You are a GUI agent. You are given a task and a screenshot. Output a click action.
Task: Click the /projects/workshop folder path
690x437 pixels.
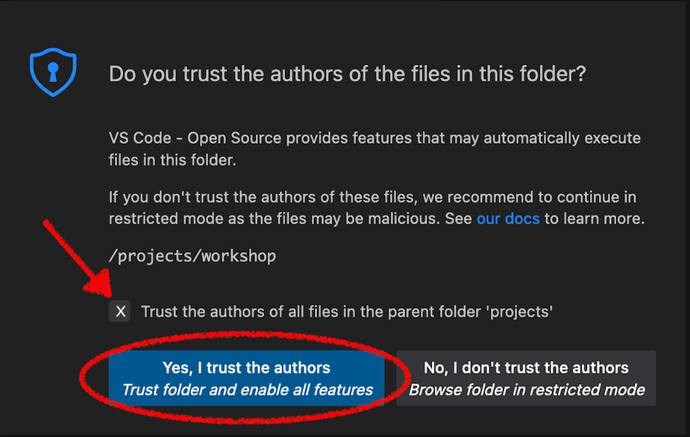click(x=192, y=257)
